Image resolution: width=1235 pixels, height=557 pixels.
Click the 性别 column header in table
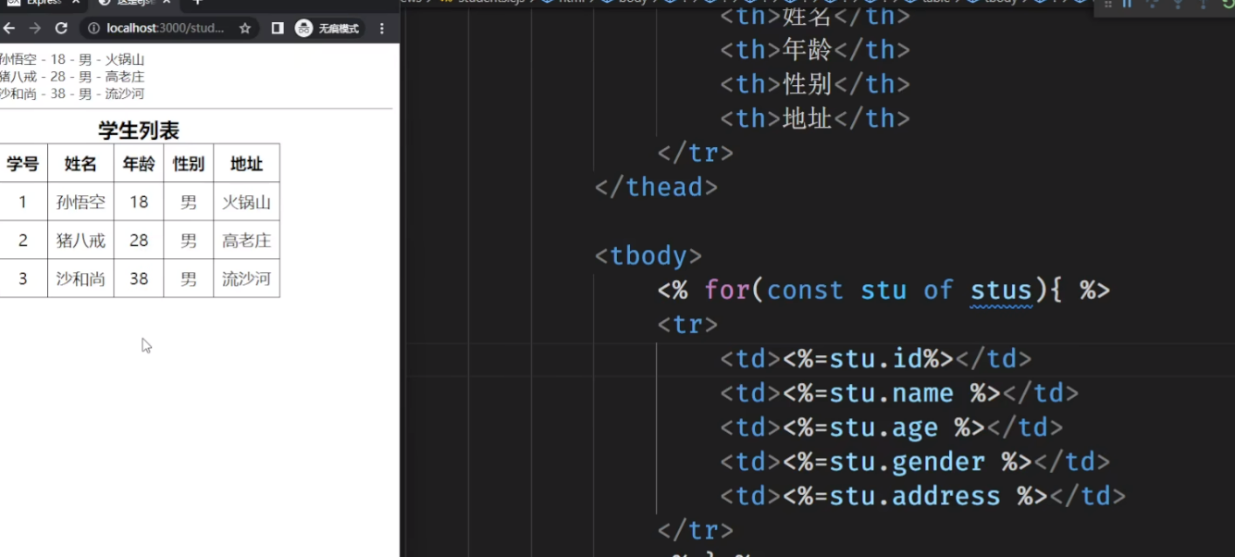click(x=189, y=164)
